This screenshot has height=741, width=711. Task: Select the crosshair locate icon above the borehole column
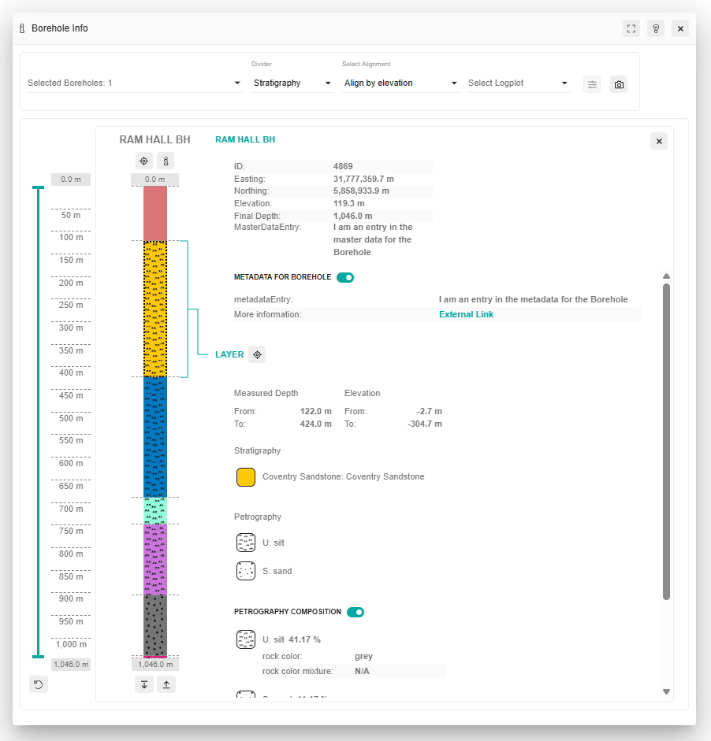coord(144,161)
